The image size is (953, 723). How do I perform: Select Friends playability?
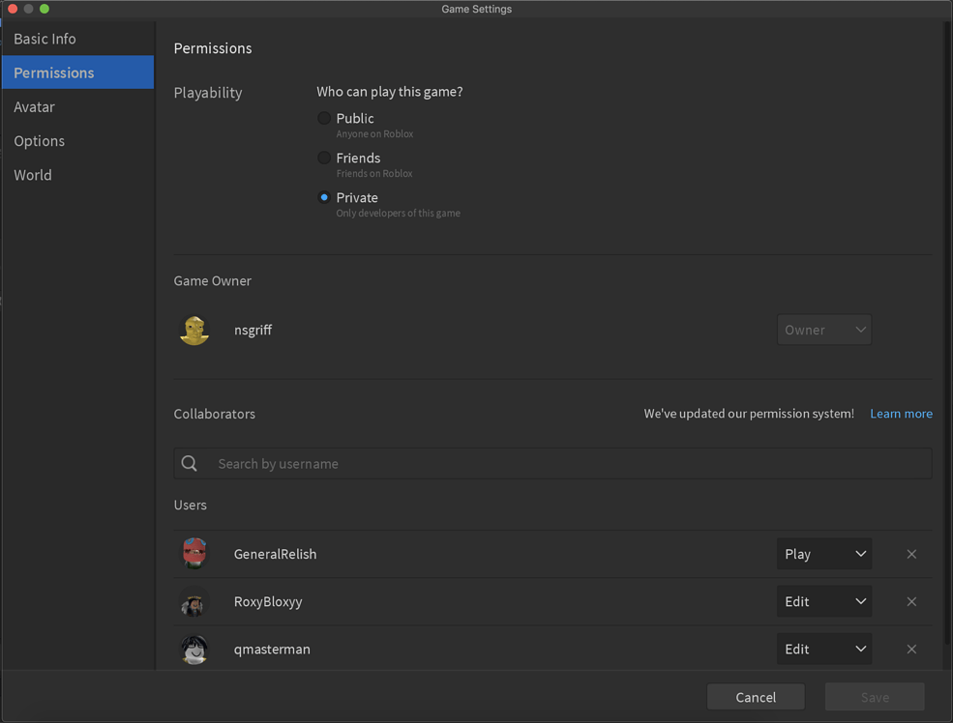pyautogui.click(x=324, y=158)
